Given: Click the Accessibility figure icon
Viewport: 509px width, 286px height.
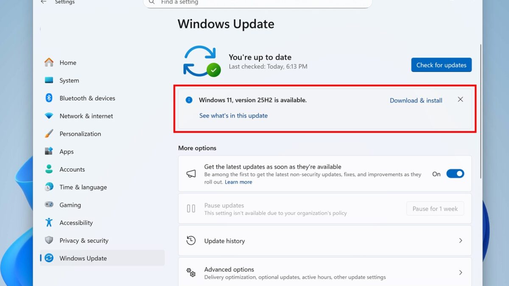Looking at the screenshot, I should tap(49, 223).
